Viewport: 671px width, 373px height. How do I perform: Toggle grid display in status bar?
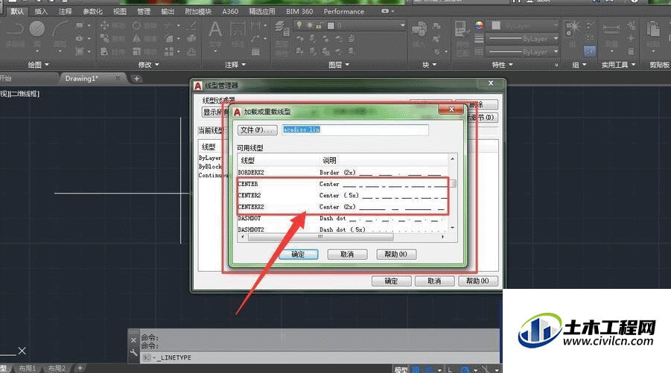[x=416, y=369]
